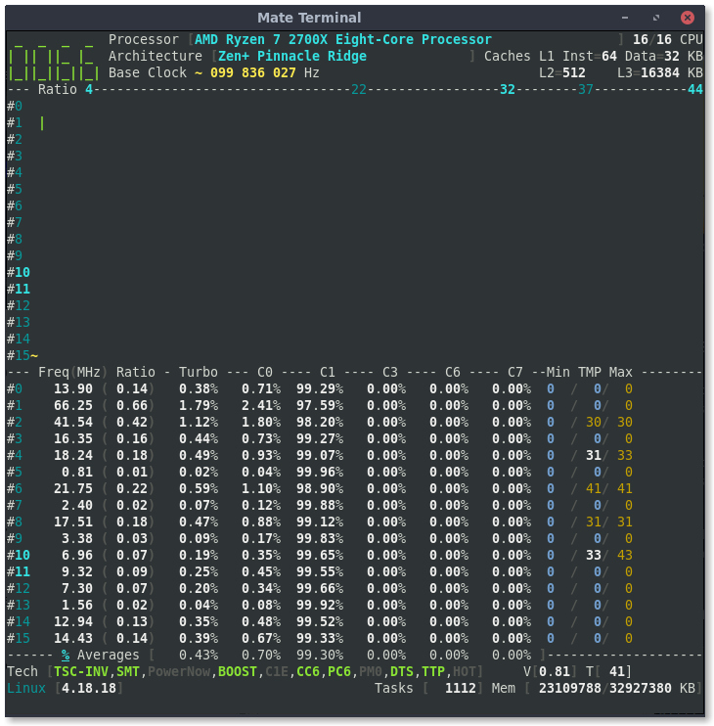Click the C6 column header
Viewport: 714px width, 726px height.
pos(453,372)
